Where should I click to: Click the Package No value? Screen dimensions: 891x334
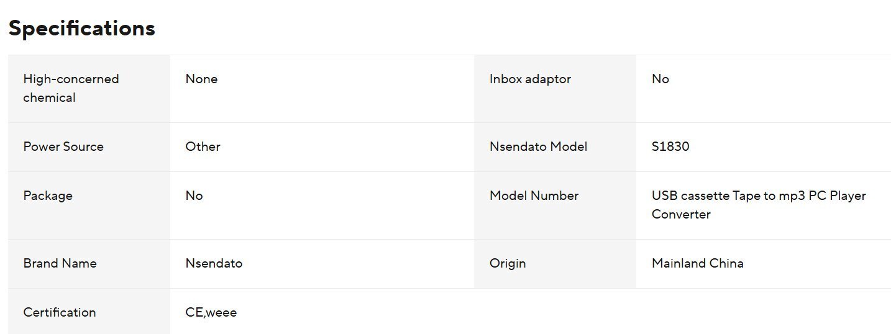194,196
